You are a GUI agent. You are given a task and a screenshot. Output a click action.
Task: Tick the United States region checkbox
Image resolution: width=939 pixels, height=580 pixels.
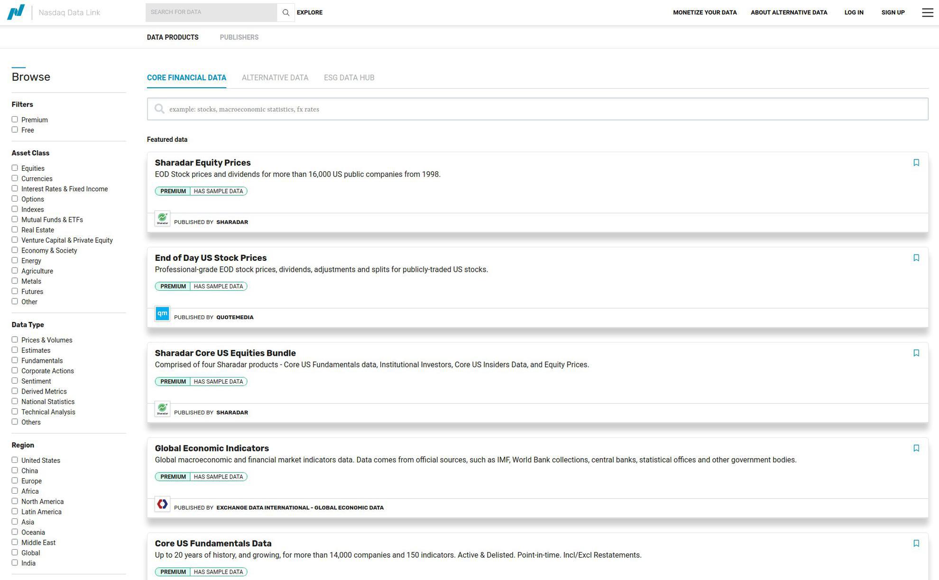point(15,460)
